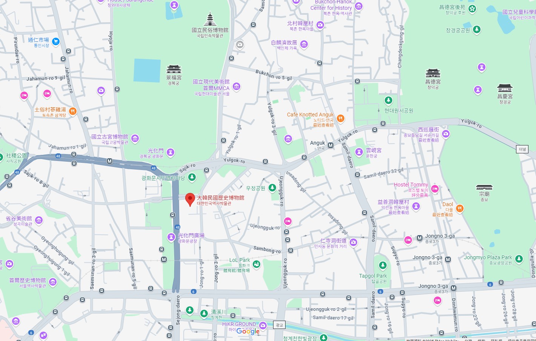Image resolution: width=536 pixels, height=341 pixels.
Task: Open the National Folk Museum pagoda icon
Action: tap(210, 19)
